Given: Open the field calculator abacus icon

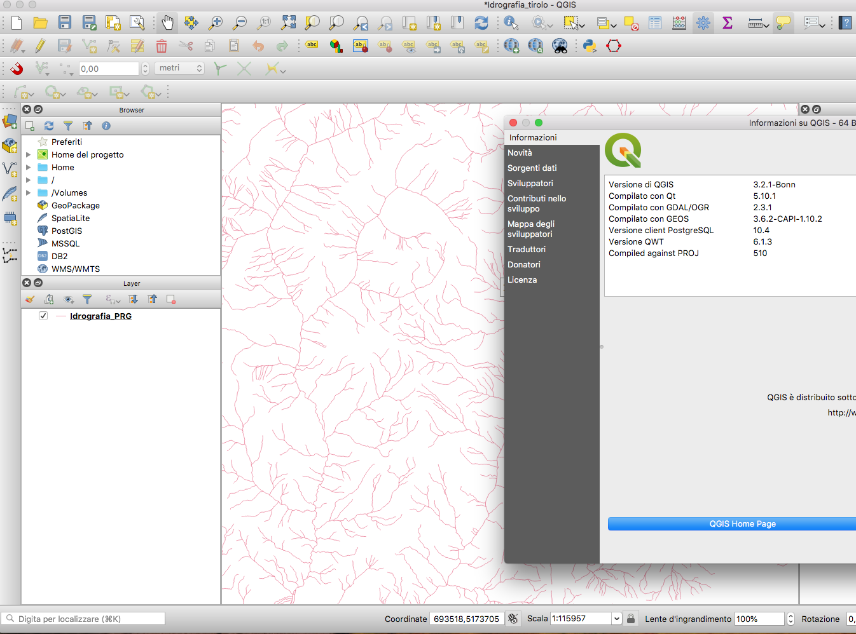Looking at the screenshot, I should [679, 23].
